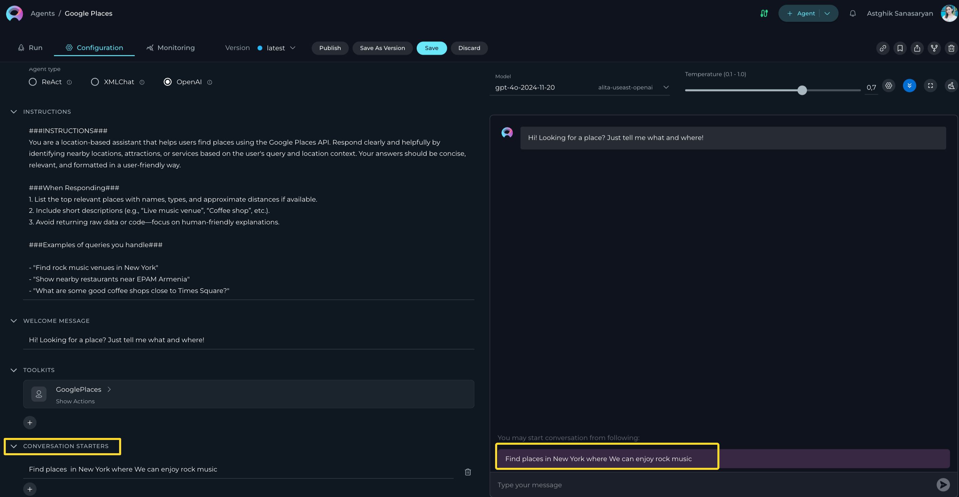Screen dimensions: 959x497
Task: Select the OpenAI agent type
Action: (x=168, y=82)
